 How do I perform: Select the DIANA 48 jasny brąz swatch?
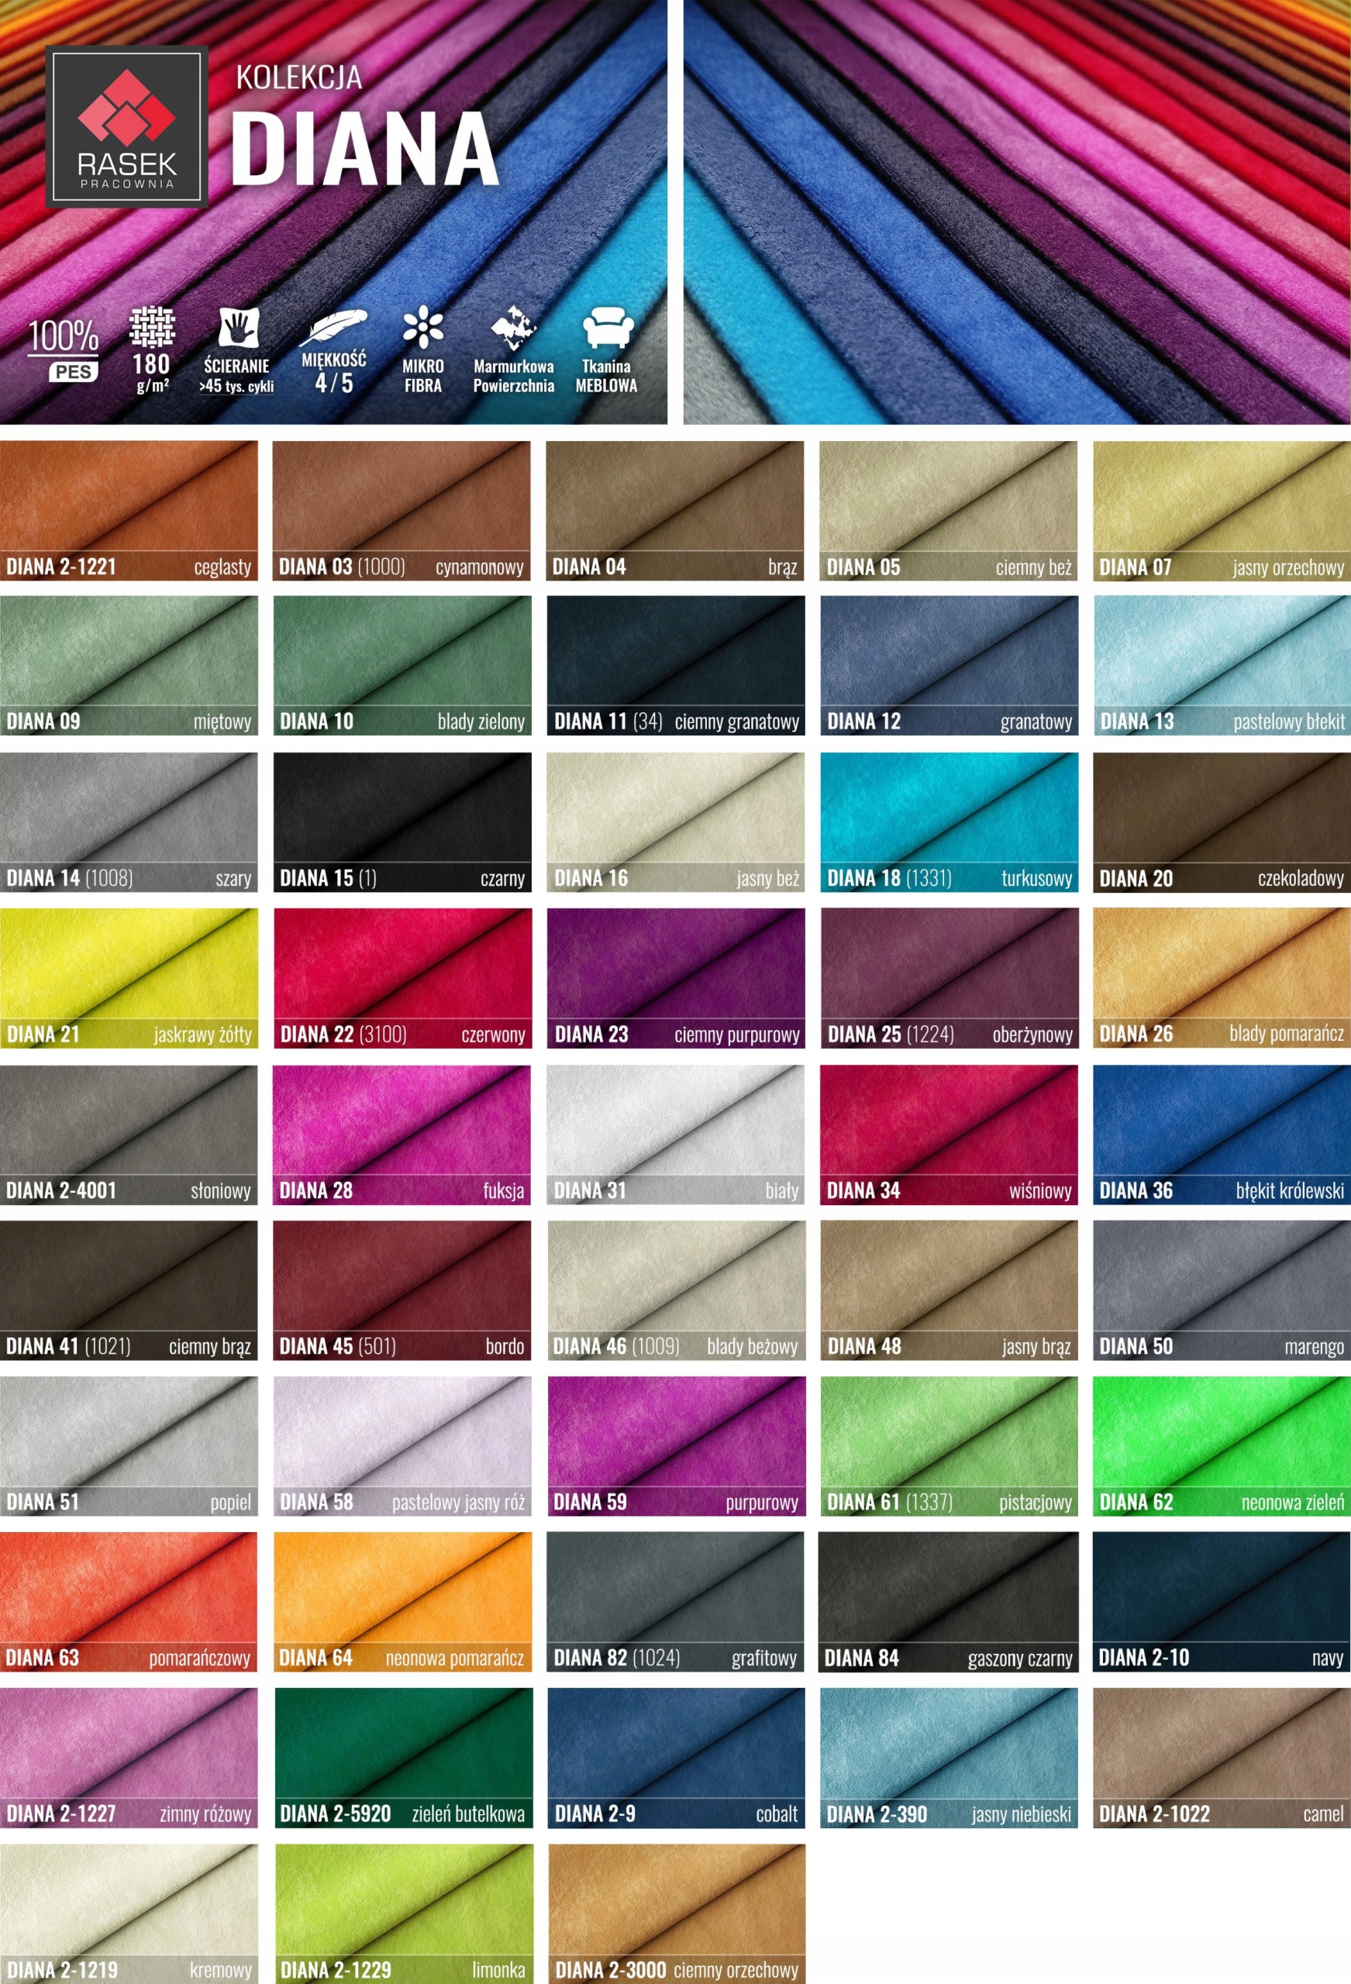[949, 1290]
